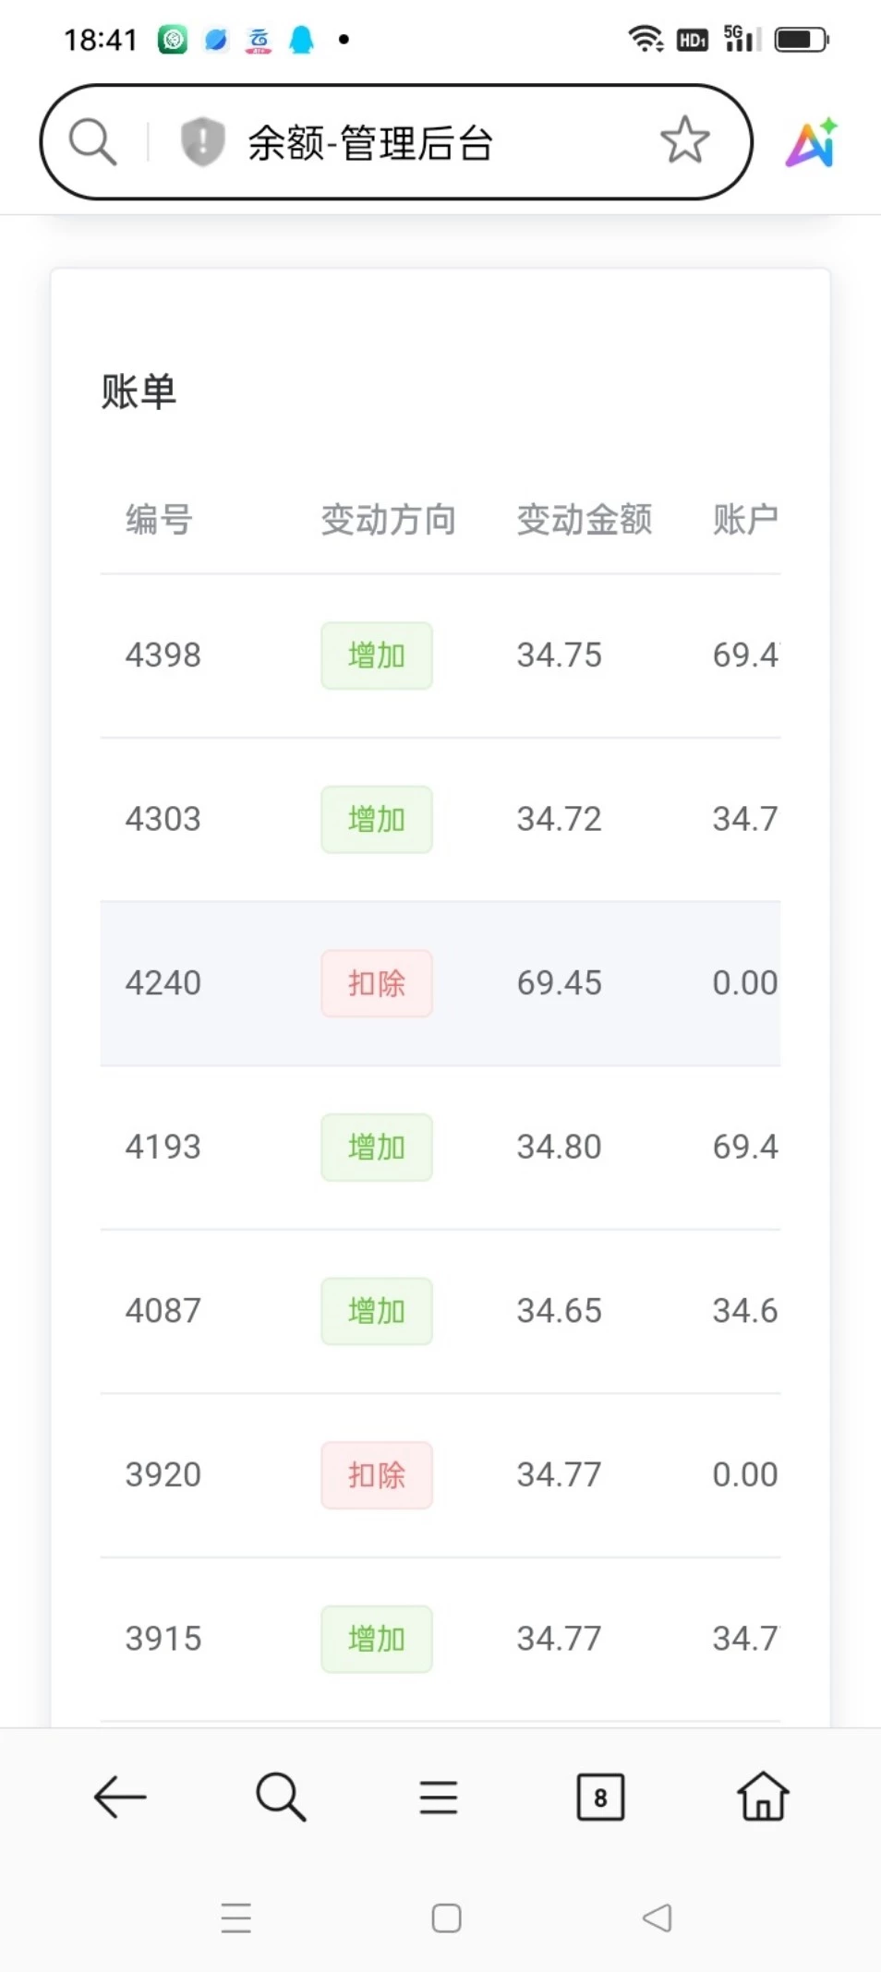Open the browser hamburger menu
The height and width of the screenshot is (1972, 881).
(439, 1797)
